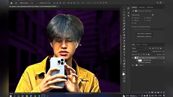Click the background black color swatch
Image resolution: width=173 pixels, height=97 pixels.
point(125,75)
